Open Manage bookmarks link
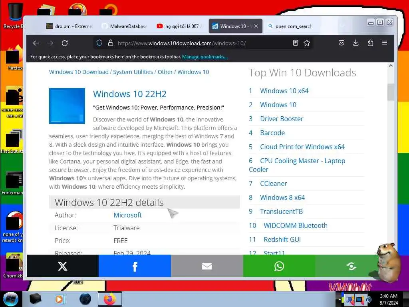This screenshot has height=307, width=409. (x=205, y=57)
